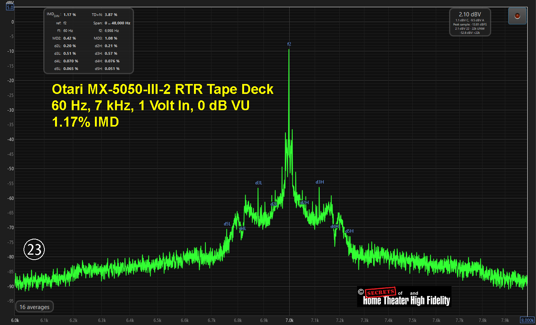The width and height of the screenshot is (536, 325).
Task: Click the IMD DIN 1.17 % reading
Action: [x=69, y=14]
